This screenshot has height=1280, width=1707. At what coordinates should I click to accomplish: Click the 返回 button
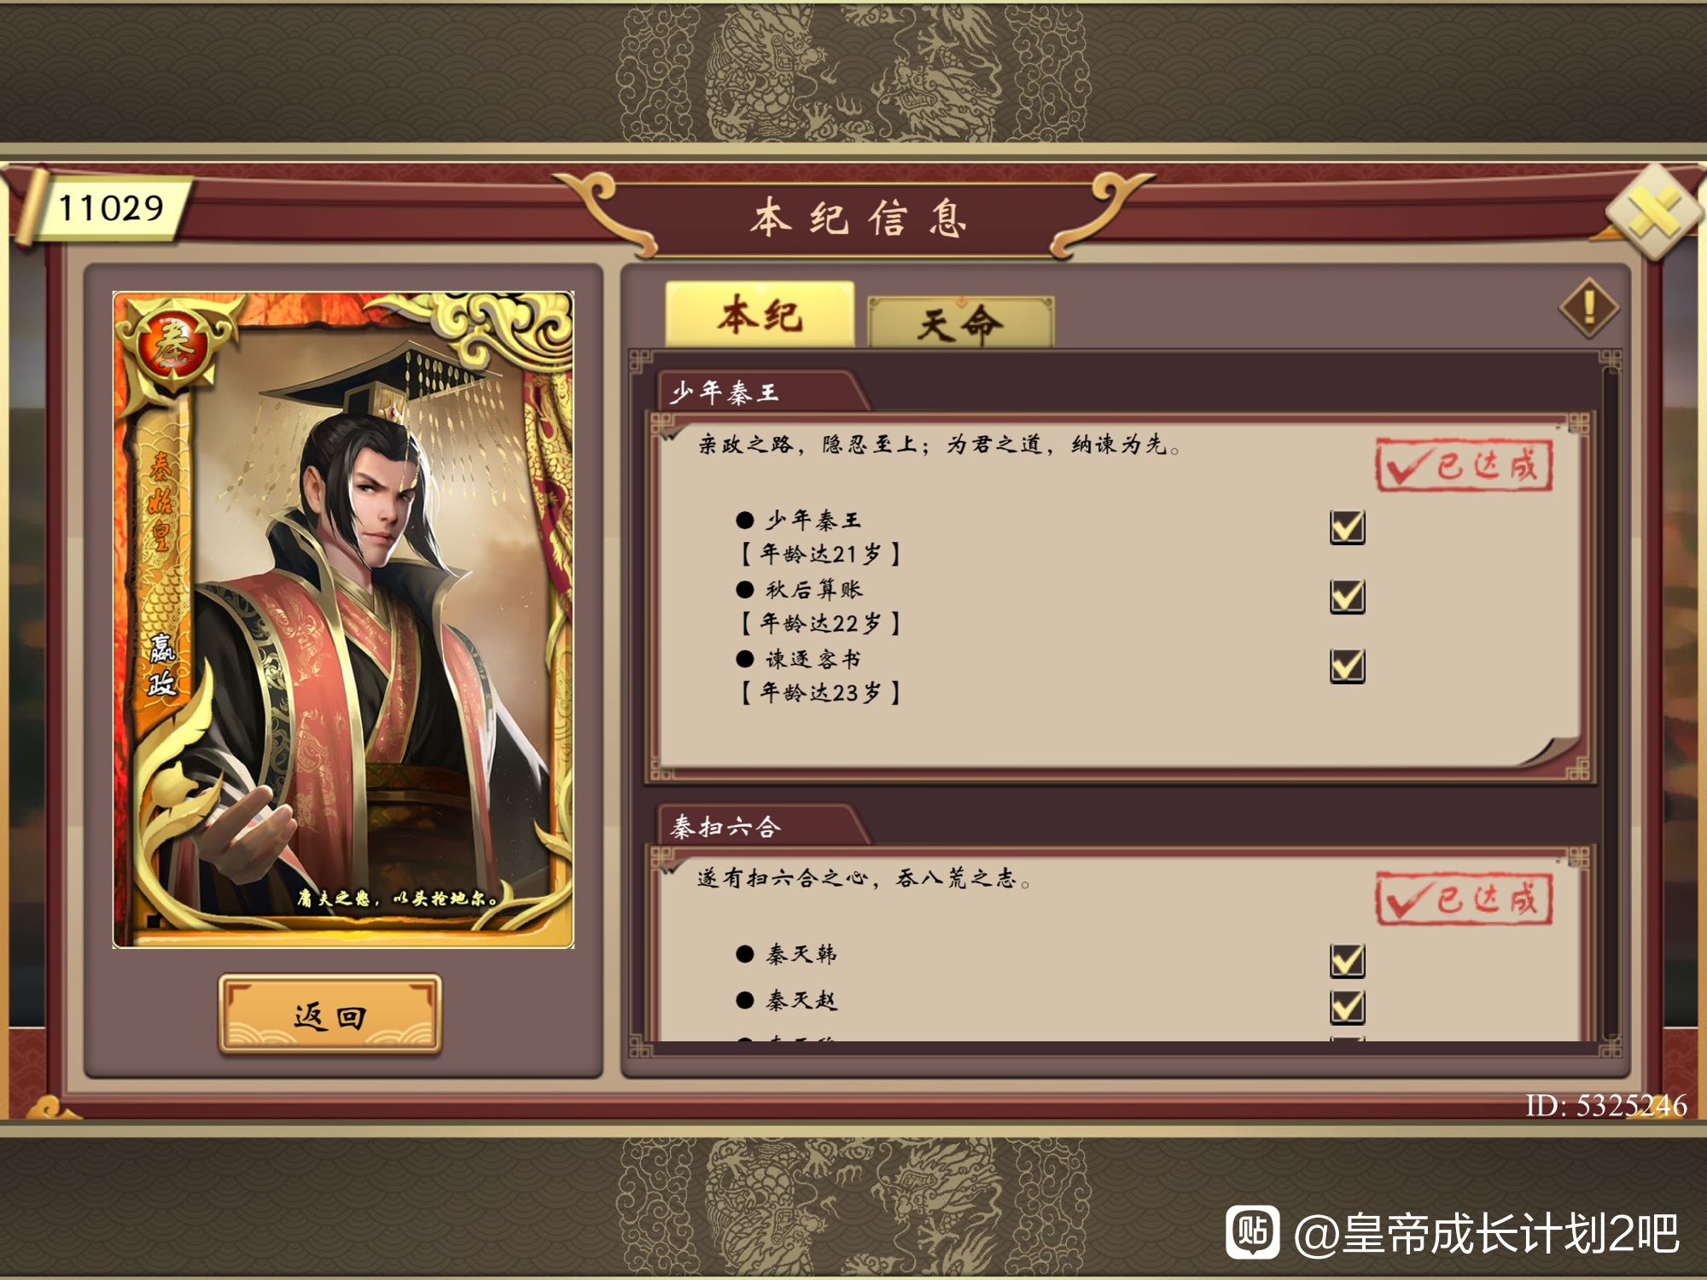[329, 1015]
